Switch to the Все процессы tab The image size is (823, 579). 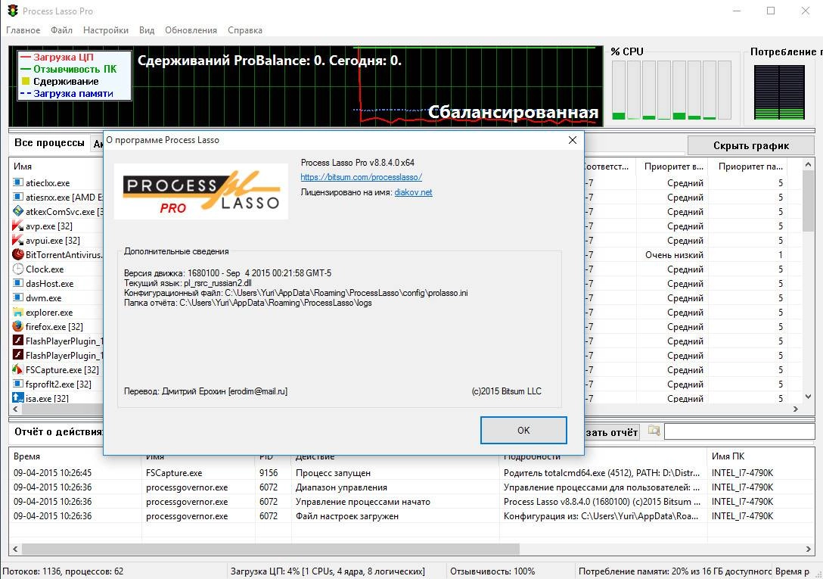[49, 143]
